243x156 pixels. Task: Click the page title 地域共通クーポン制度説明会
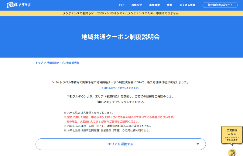pos(121,37)
